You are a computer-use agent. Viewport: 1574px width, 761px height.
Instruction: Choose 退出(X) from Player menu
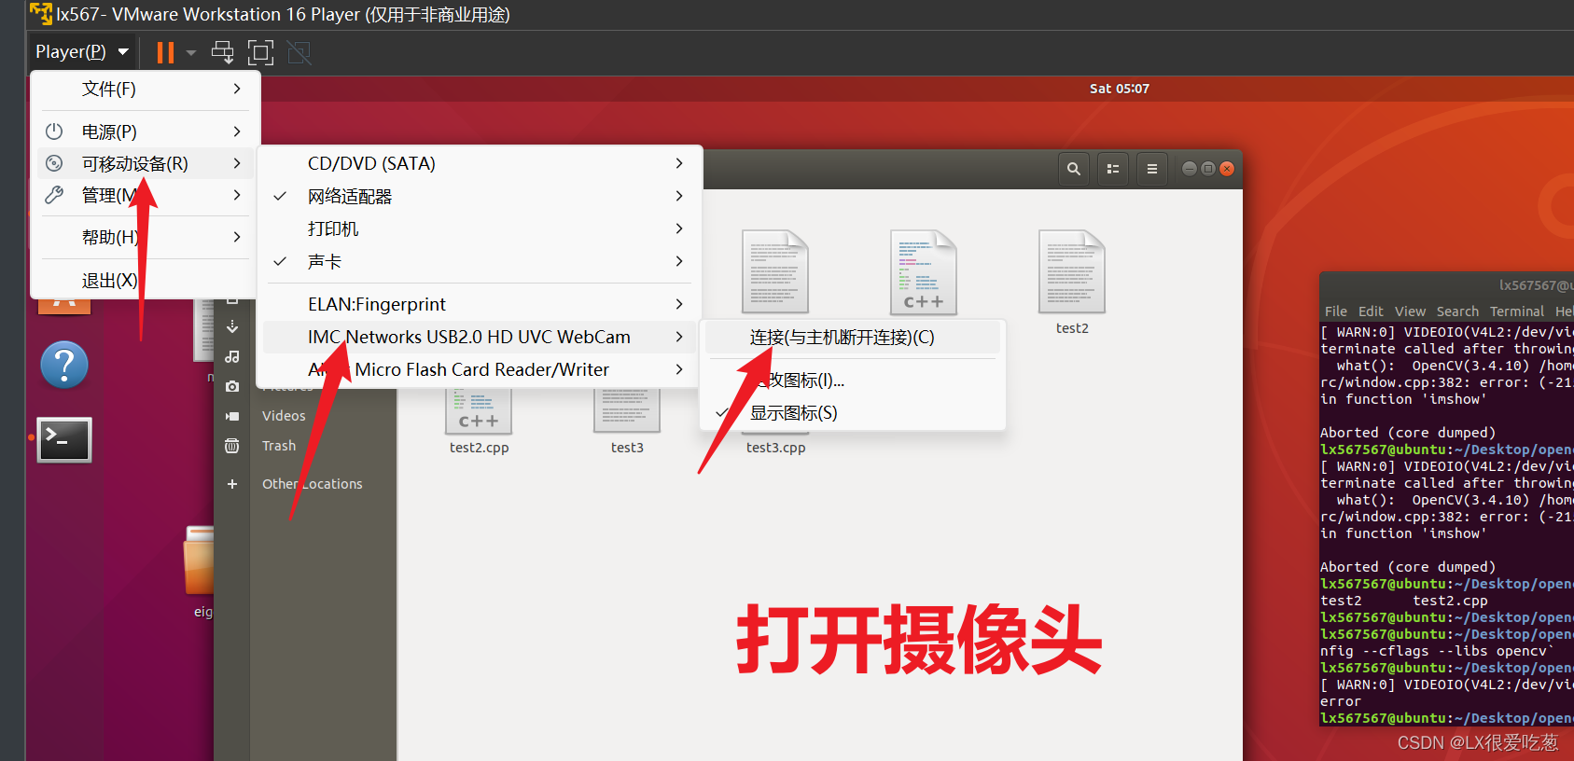click(146, 280)
